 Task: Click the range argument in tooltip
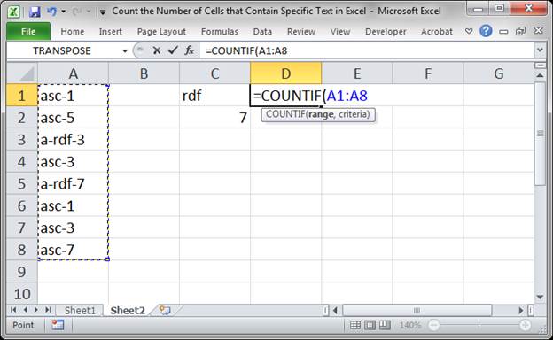(x=321, y=115)
